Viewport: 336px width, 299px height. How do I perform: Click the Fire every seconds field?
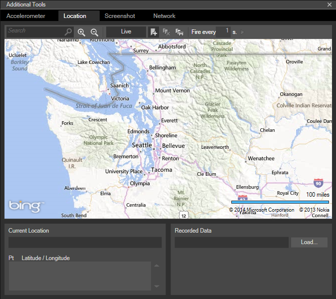[223, 32]
